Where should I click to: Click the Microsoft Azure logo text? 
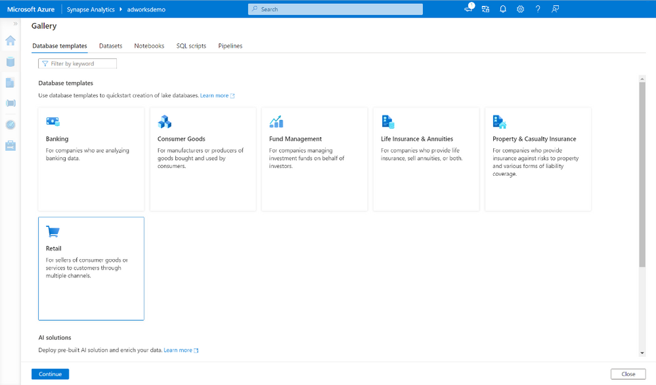tap(31, 9)
